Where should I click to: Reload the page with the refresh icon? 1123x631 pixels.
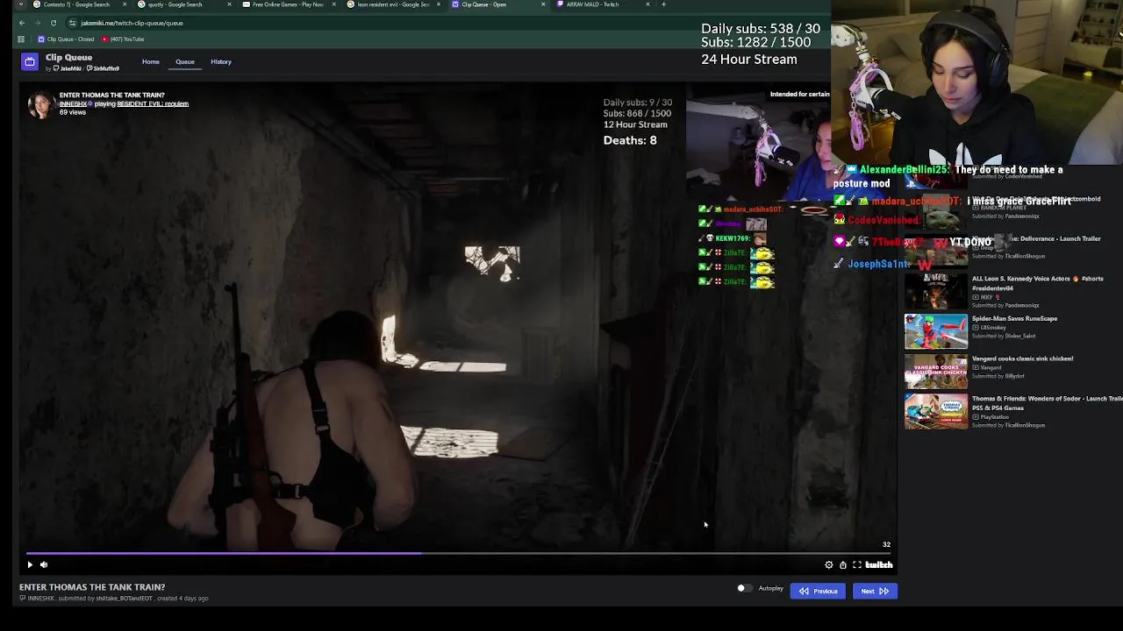[x=54, y=23]
